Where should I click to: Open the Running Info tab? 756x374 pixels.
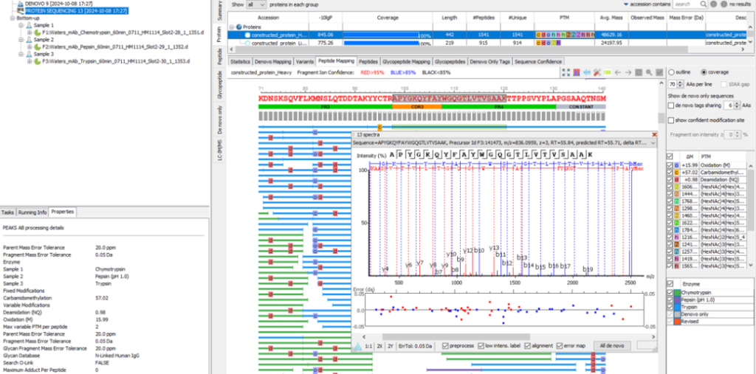tap(32, 212)
